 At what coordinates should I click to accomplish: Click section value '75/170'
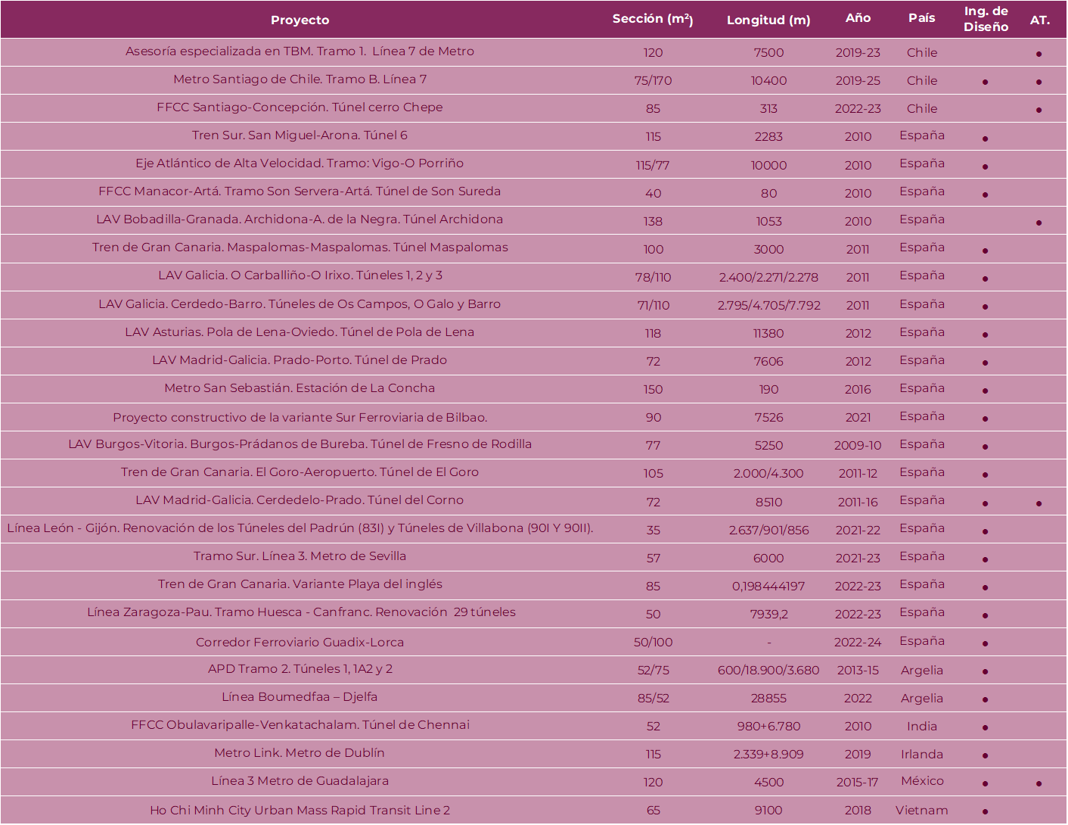point(653,81)
